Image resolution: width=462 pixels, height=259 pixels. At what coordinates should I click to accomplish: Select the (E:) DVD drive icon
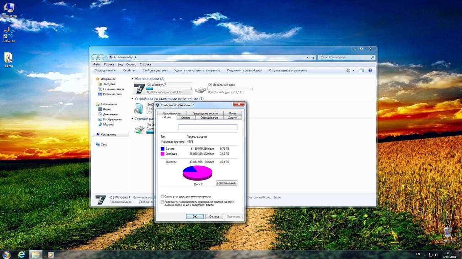coord(138,109)
